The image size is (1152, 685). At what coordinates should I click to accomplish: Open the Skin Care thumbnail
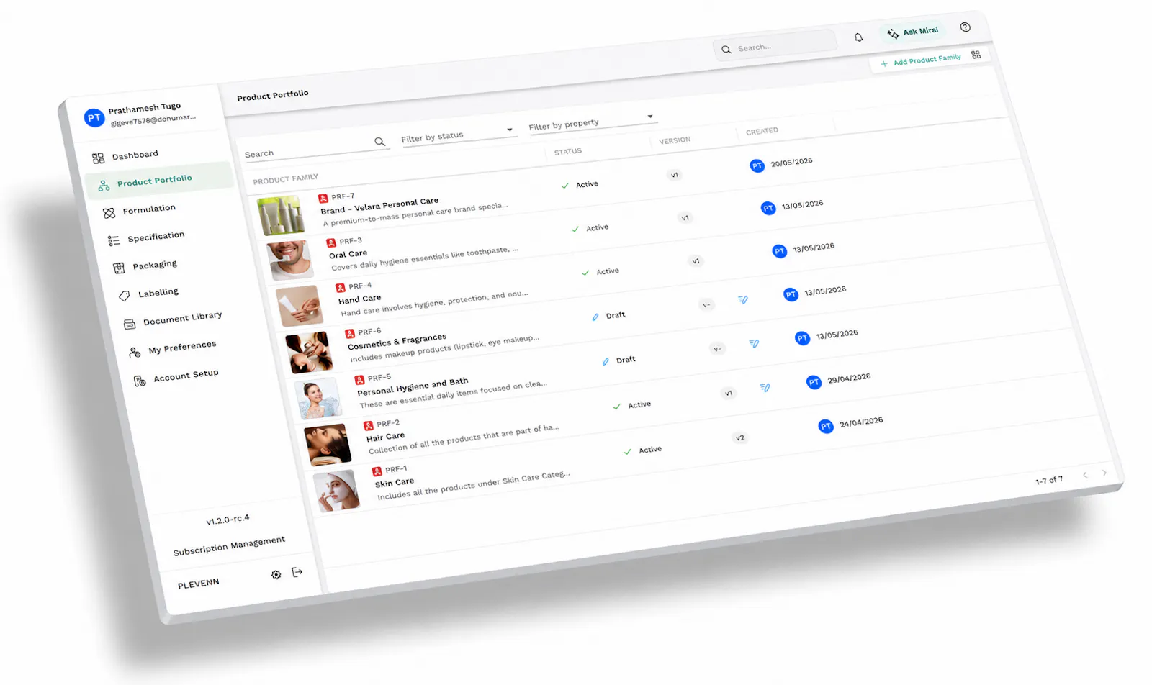coord(337,491)
